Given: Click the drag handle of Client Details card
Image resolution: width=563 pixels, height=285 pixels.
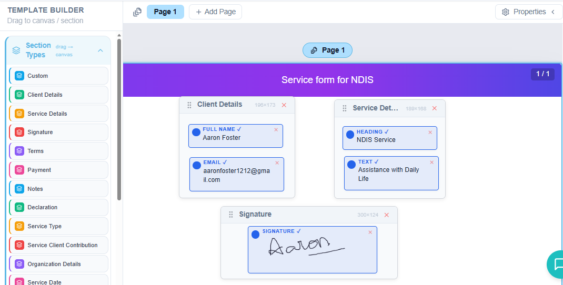Looking at the screenshot, I should click(189, 105).
